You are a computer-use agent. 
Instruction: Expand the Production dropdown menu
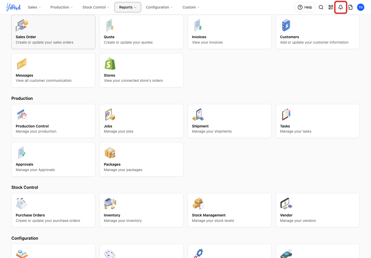(62, 7)
